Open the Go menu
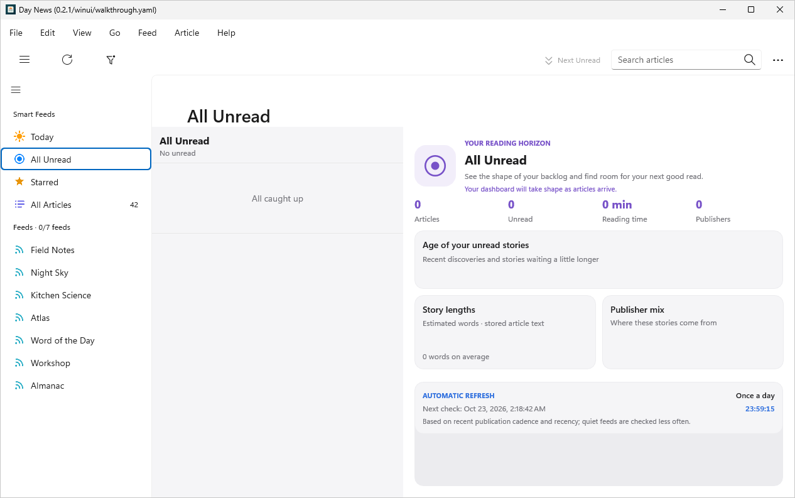The width and height of the screenshot is (795, 498). point(115,33)
